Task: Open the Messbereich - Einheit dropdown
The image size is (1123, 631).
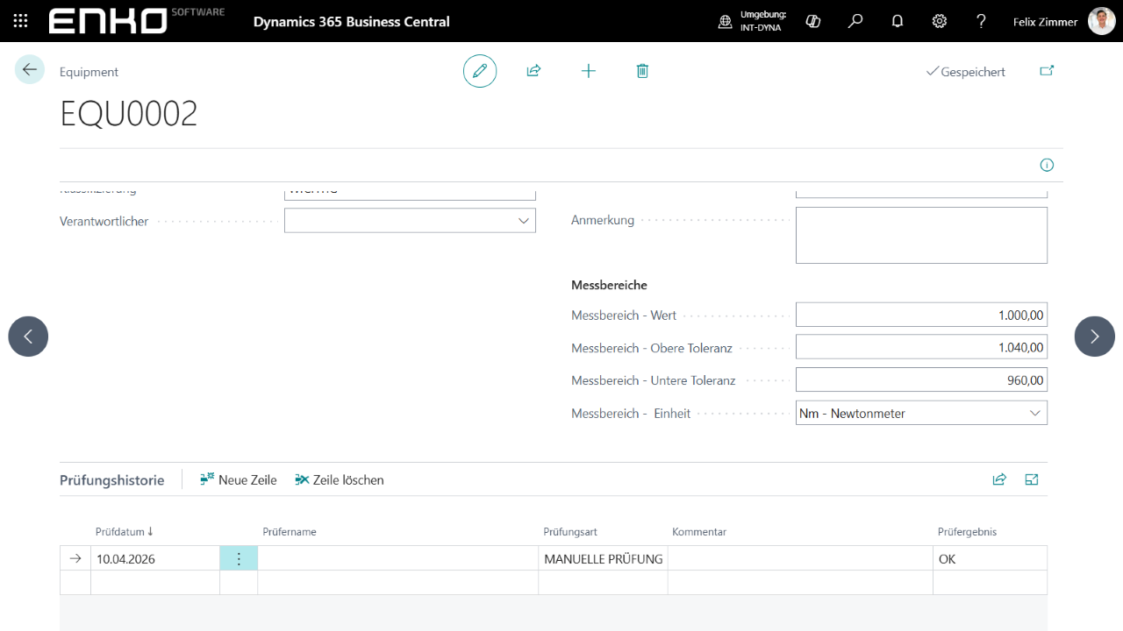Action: pos(1036,412)
